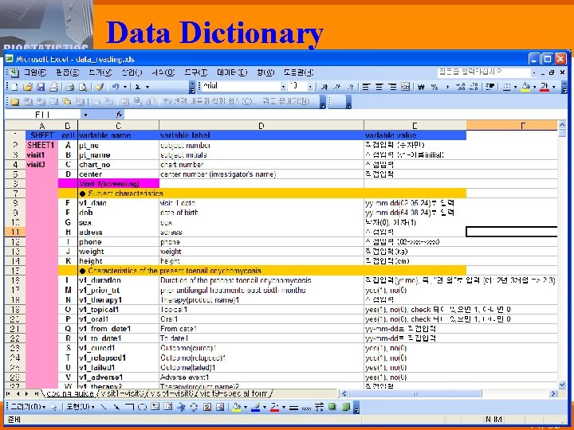
Task: Open the View (보기) menu
Action: click(100, 72)
